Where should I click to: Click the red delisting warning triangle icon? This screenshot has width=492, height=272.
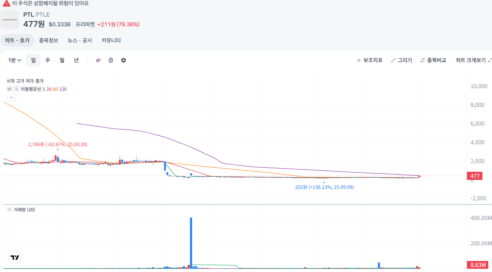pyautogui.click(x=7, y=3)
